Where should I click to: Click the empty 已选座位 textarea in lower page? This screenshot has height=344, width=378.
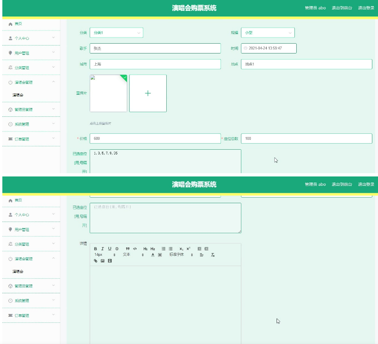165,218
